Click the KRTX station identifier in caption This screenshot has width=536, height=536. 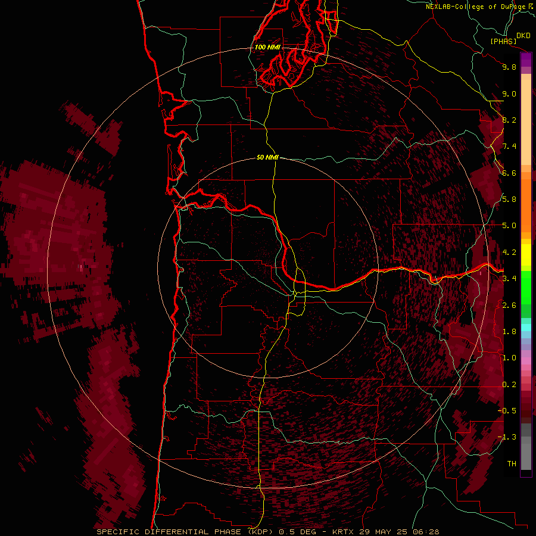tap(344, 532)
